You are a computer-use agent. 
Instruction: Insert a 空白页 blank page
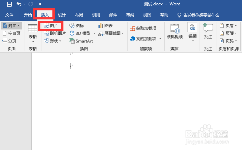11,33
